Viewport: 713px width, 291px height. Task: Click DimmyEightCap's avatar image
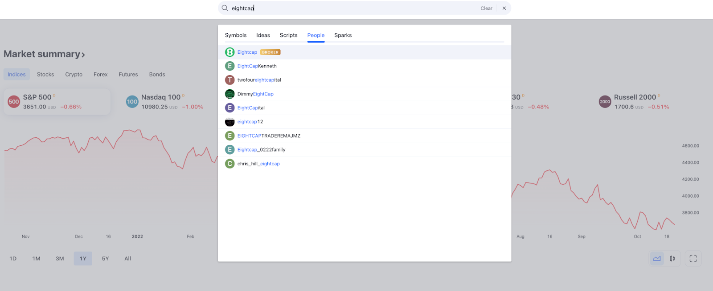click(229, 94)
